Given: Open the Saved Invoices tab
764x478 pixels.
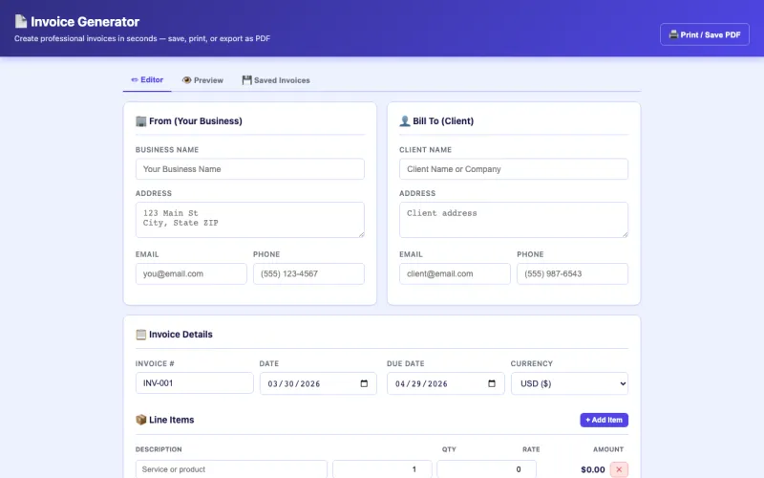Looking at the screenshot, I should point(276,80).
